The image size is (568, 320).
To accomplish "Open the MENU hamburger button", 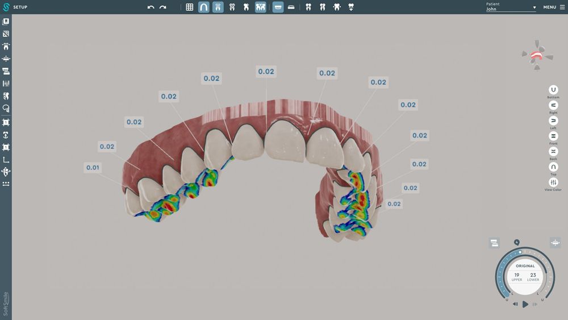I will click(554, 7).
